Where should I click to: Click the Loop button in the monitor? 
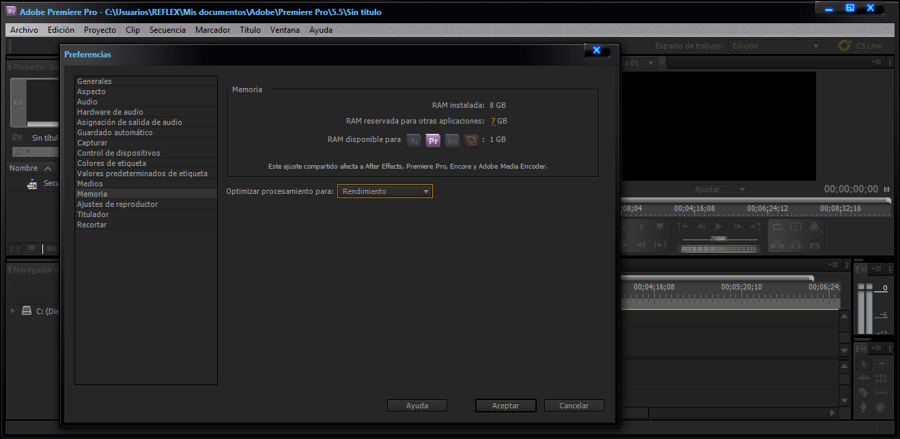click(777, 227)
